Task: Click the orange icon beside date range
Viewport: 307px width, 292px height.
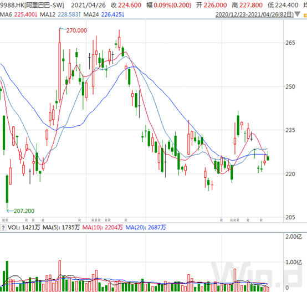Action: coord(305,15)
